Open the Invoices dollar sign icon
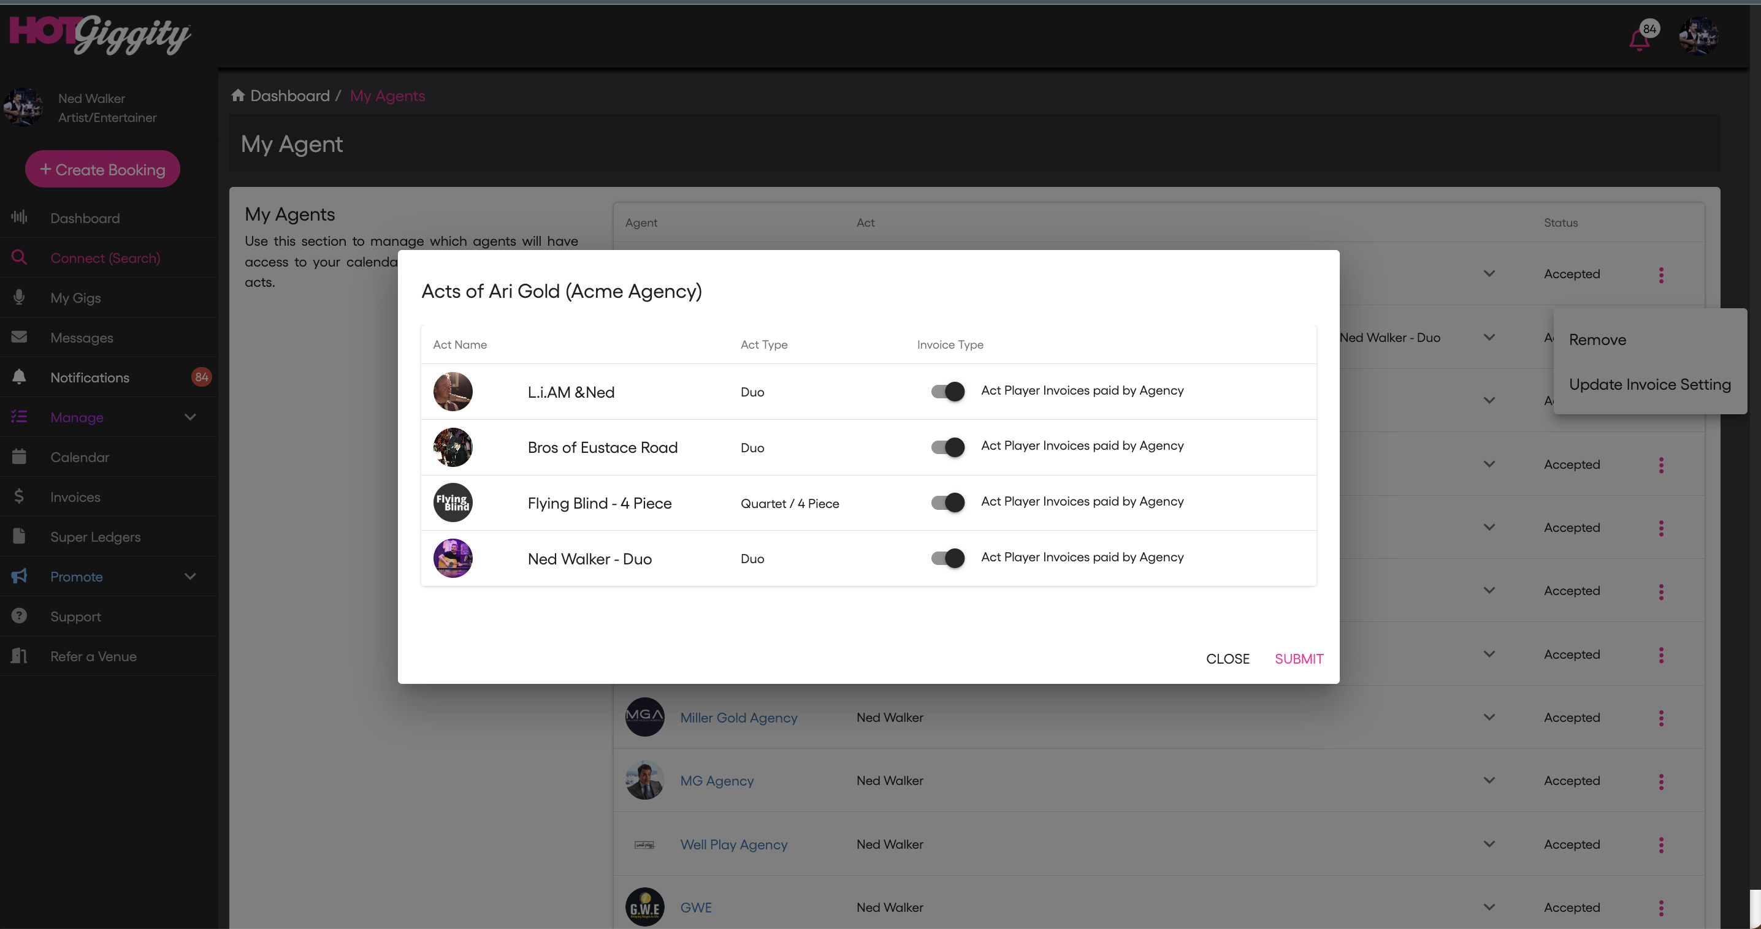 tap(19, 496)
